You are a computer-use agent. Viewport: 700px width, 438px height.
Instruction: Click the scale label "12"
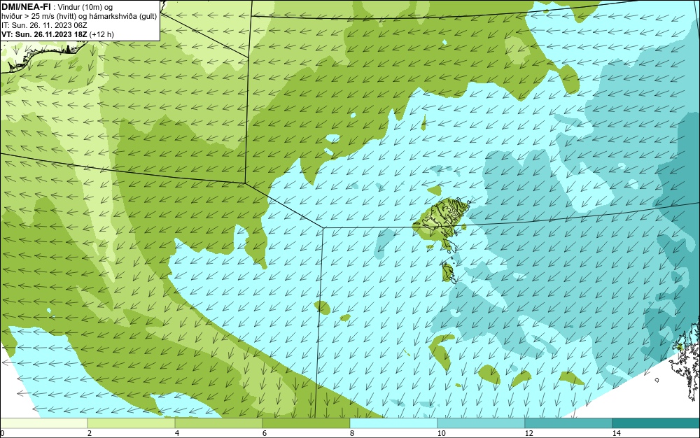[529, 434]
